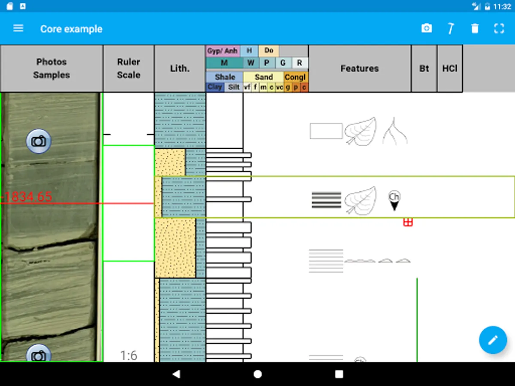Select the Silt grain size swatch

coord(234,87)
